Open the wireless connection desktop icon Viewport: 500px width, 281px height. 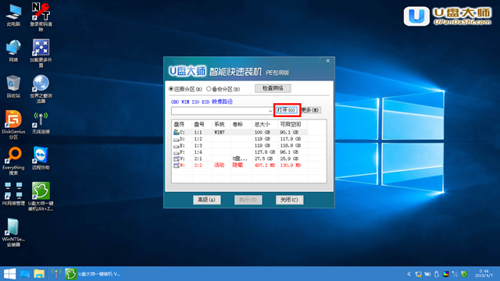tap(41, 123)
